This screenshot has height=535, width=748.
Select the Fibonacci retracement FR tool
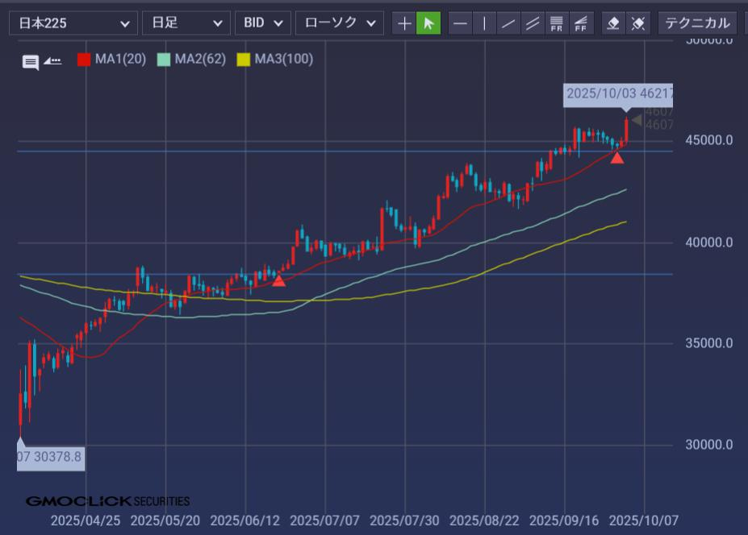coord(557,23)
